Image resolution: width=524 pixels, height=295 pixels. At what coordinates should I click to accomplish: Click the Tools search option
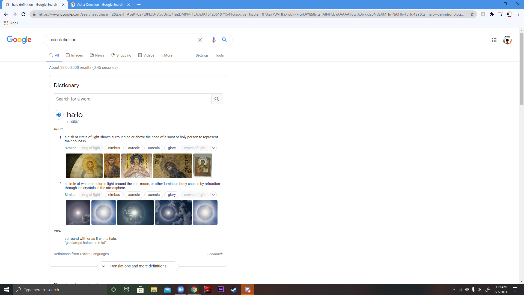click(x=219, y=55)
